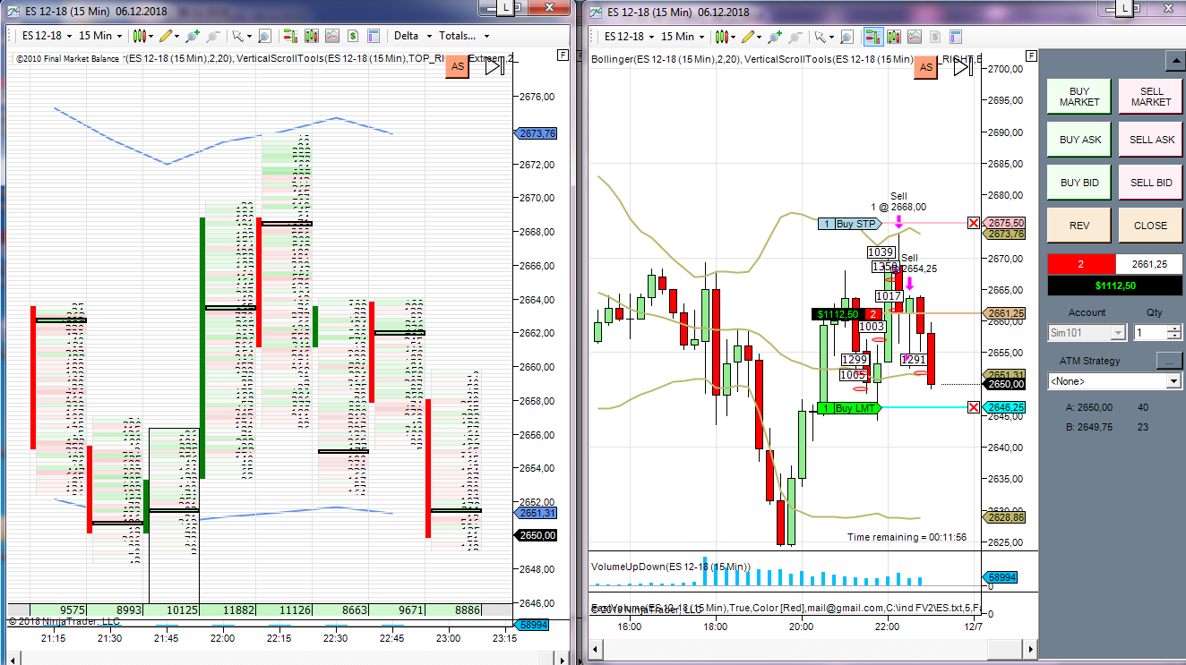Expand the ATM Strategy dropdown showing None
Screen dimensions: 1186x665
pyautogui.click(x=1115, y=380)
